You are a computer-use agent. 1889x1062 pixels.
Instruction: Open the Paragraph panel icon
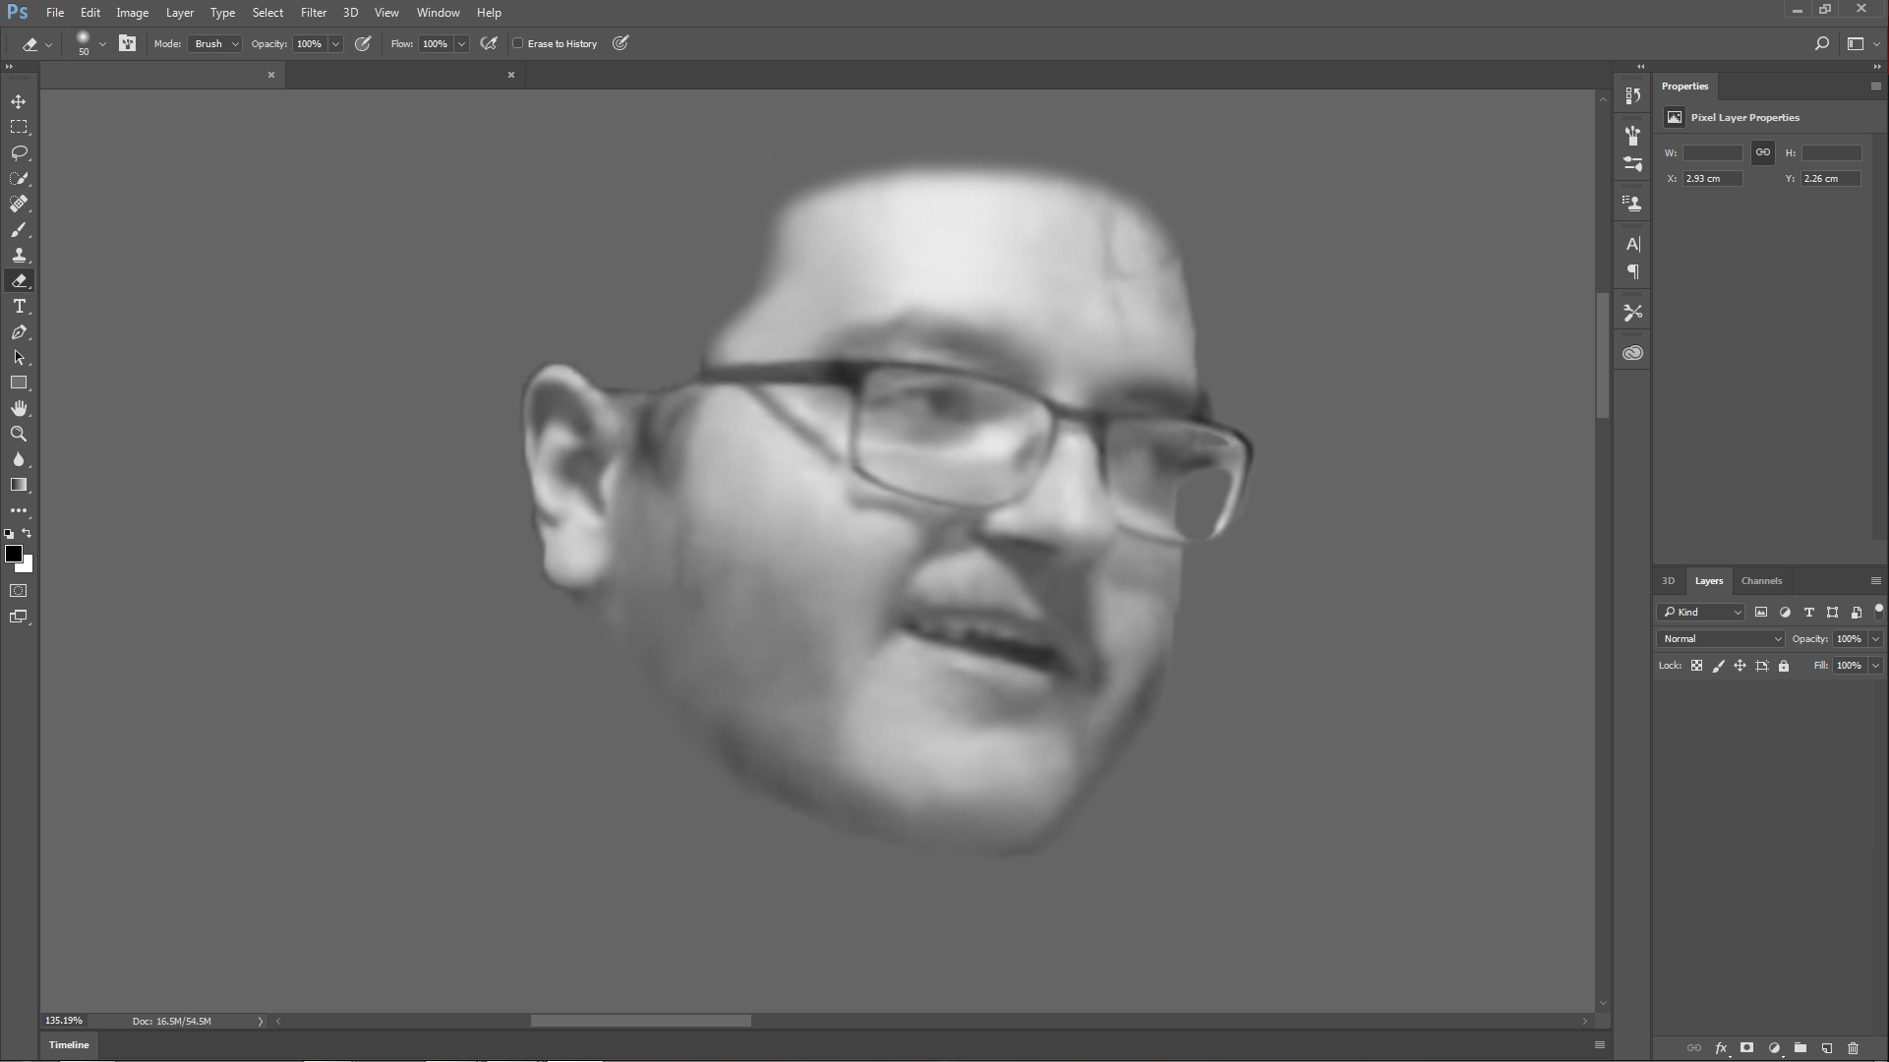coord(1633,272)
